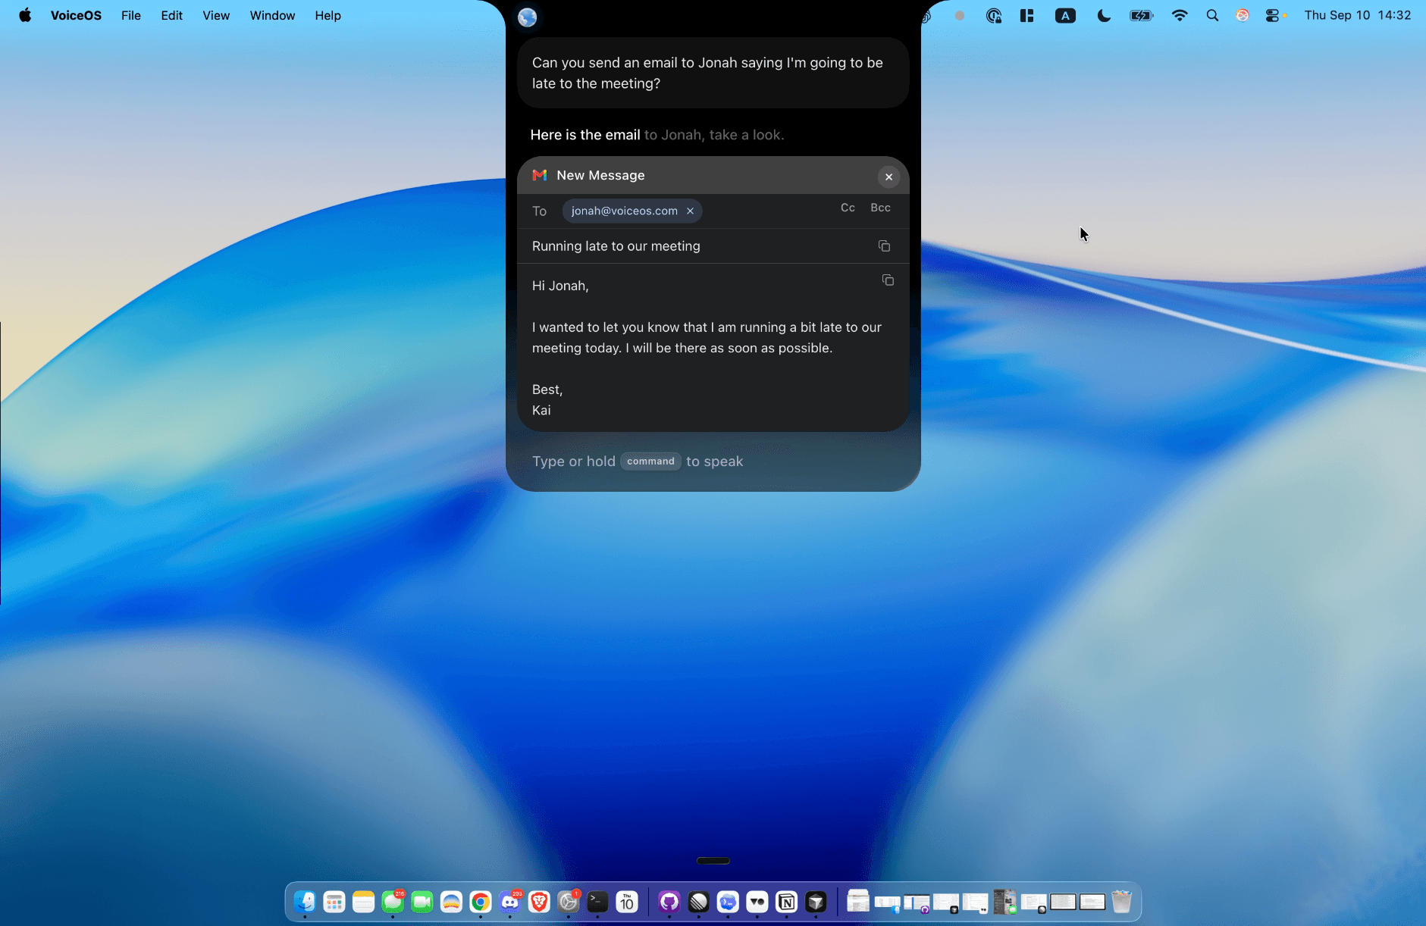Viewport: 1426px width, 926px height.
Task: Open Finder from the Dock
Action: click(305, 902)
